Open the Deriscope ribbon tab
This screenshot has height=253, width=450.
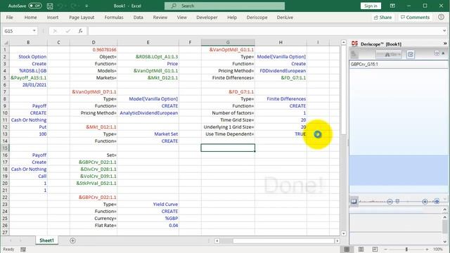point(257,17)
